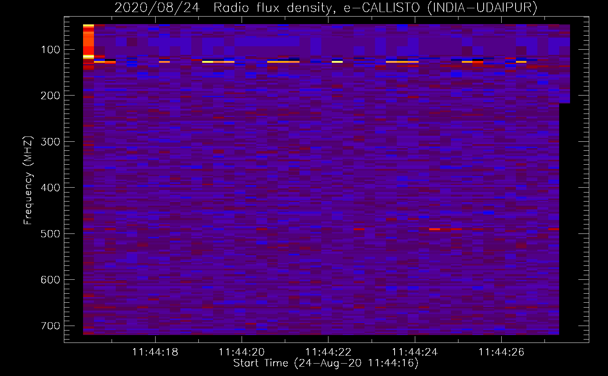Click the '400' frequency tick label
This screenshot has height=376, width=608.
pyautogui.click(x=50, y=188)
